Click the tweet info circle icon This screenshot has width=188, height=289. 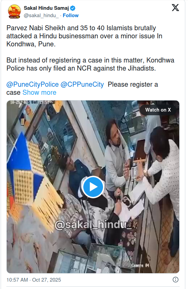pyautogui.click(x=175, y=280)
